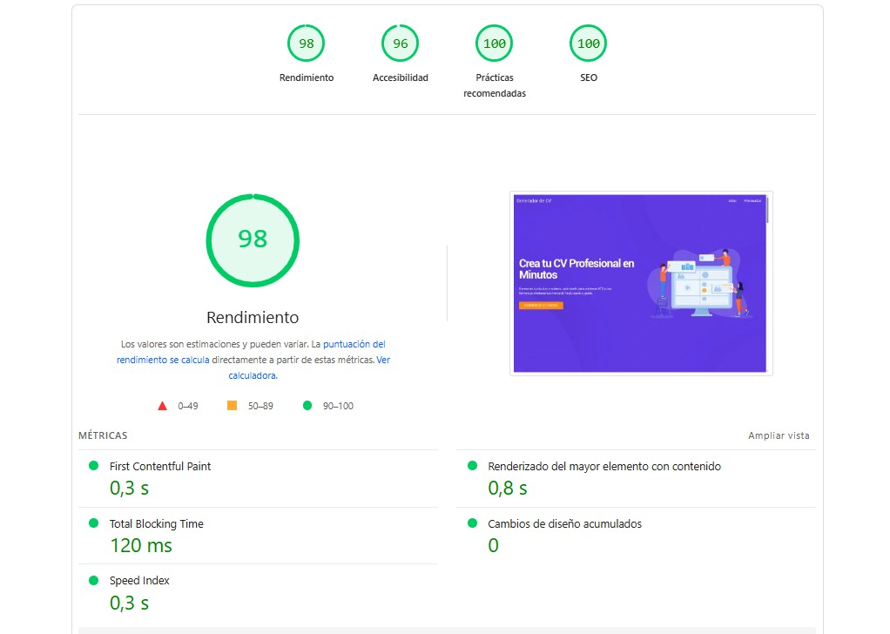Click the '120 ms' blocking time value

click(x=141, y=545)
